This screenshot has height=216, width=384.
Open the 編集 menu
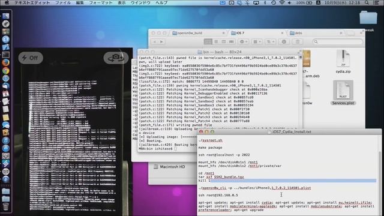tap(80, 2)
